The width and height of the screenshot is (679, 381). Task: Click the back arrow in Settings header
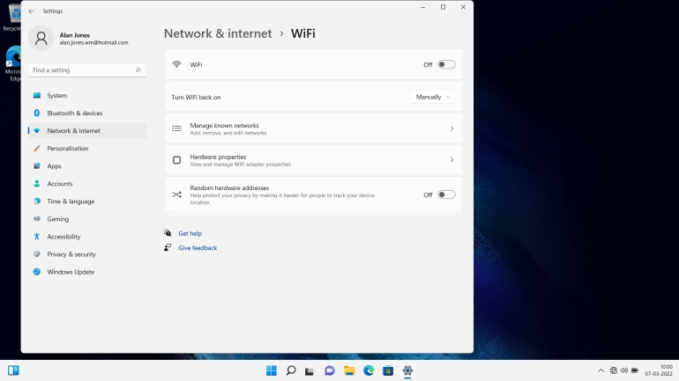tap(32, 11)
